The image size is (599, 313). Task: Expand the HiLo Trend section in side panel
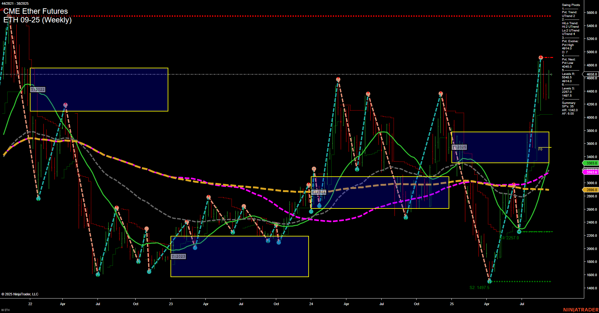[x=570, y=23]
